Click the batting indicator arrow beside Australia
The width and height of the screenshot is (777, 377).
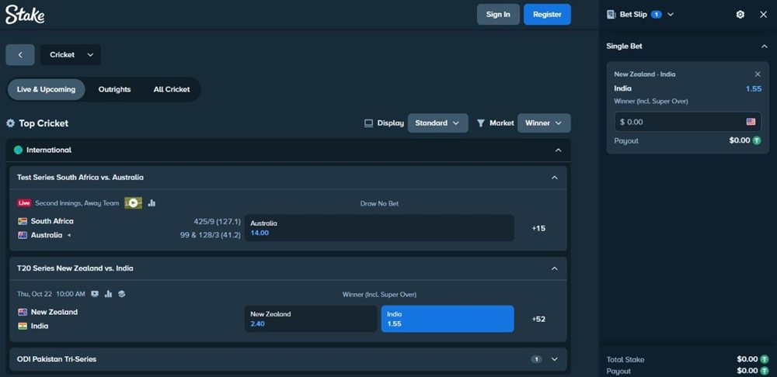point(69,236)
